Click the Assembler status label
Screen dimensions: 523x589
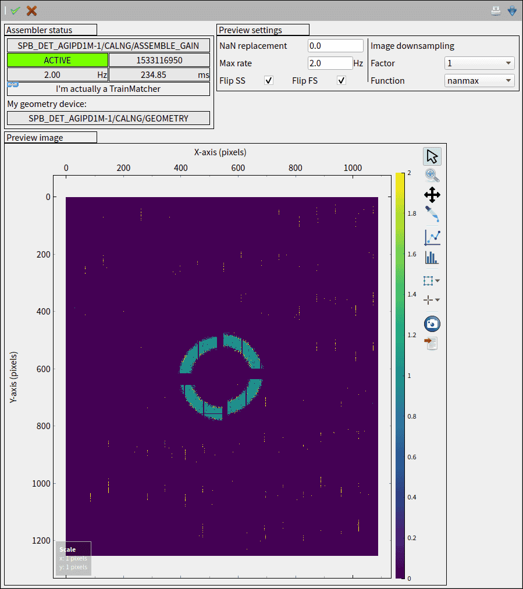pos(40,30)
